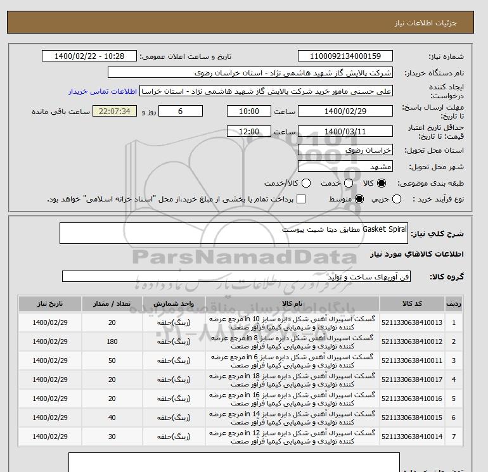Choose the کالا/خدمت radio option
488x472 pixels.
305,183
